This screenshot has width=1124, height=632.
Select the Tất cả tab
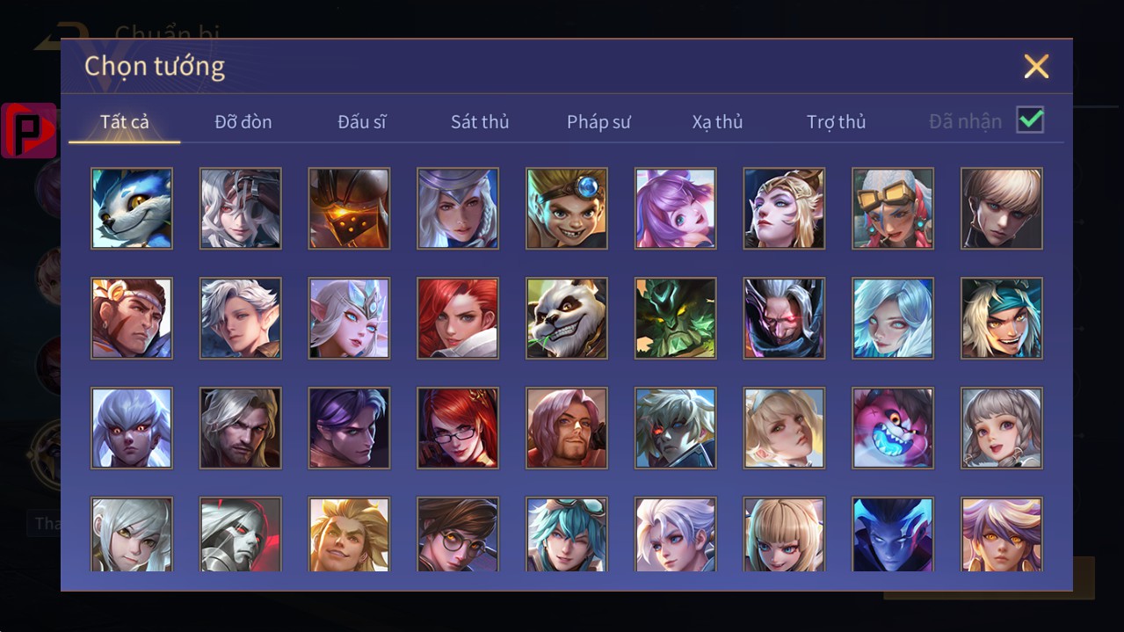125,122
